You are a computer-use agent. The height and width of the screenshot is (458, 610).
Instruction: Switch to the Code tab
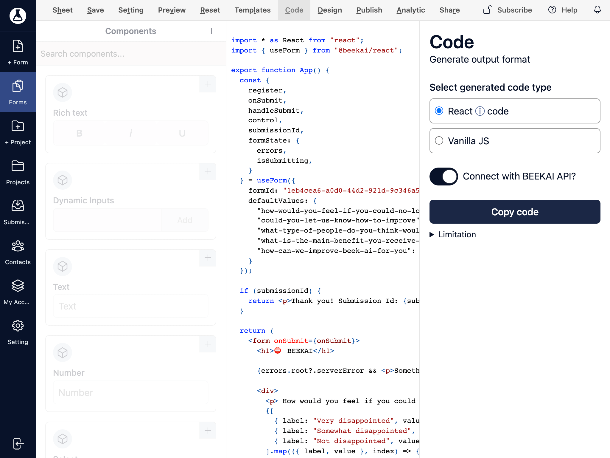click(294, 10)
